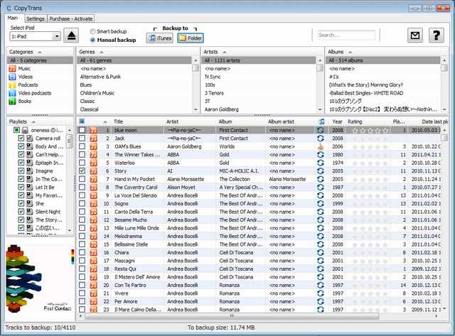
Task: Click the sync status icon for Hand in My Pocket
Action: click(x=321, y=179)
